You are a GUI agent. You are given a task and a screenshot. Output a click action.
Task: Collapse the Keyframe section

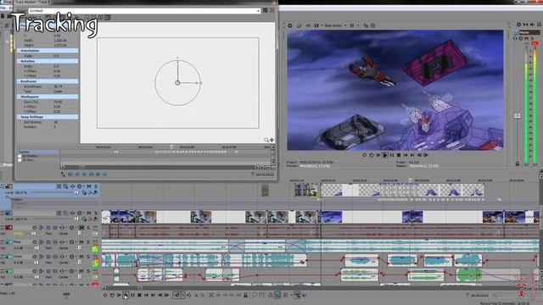point(48,81)
